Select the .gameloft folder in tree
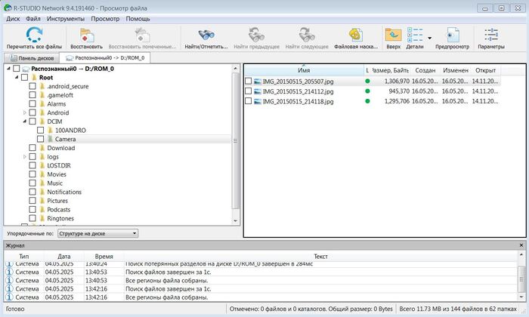Image resolution: width=529 pixels, height=317 pixels. click(x=60, y=95)
